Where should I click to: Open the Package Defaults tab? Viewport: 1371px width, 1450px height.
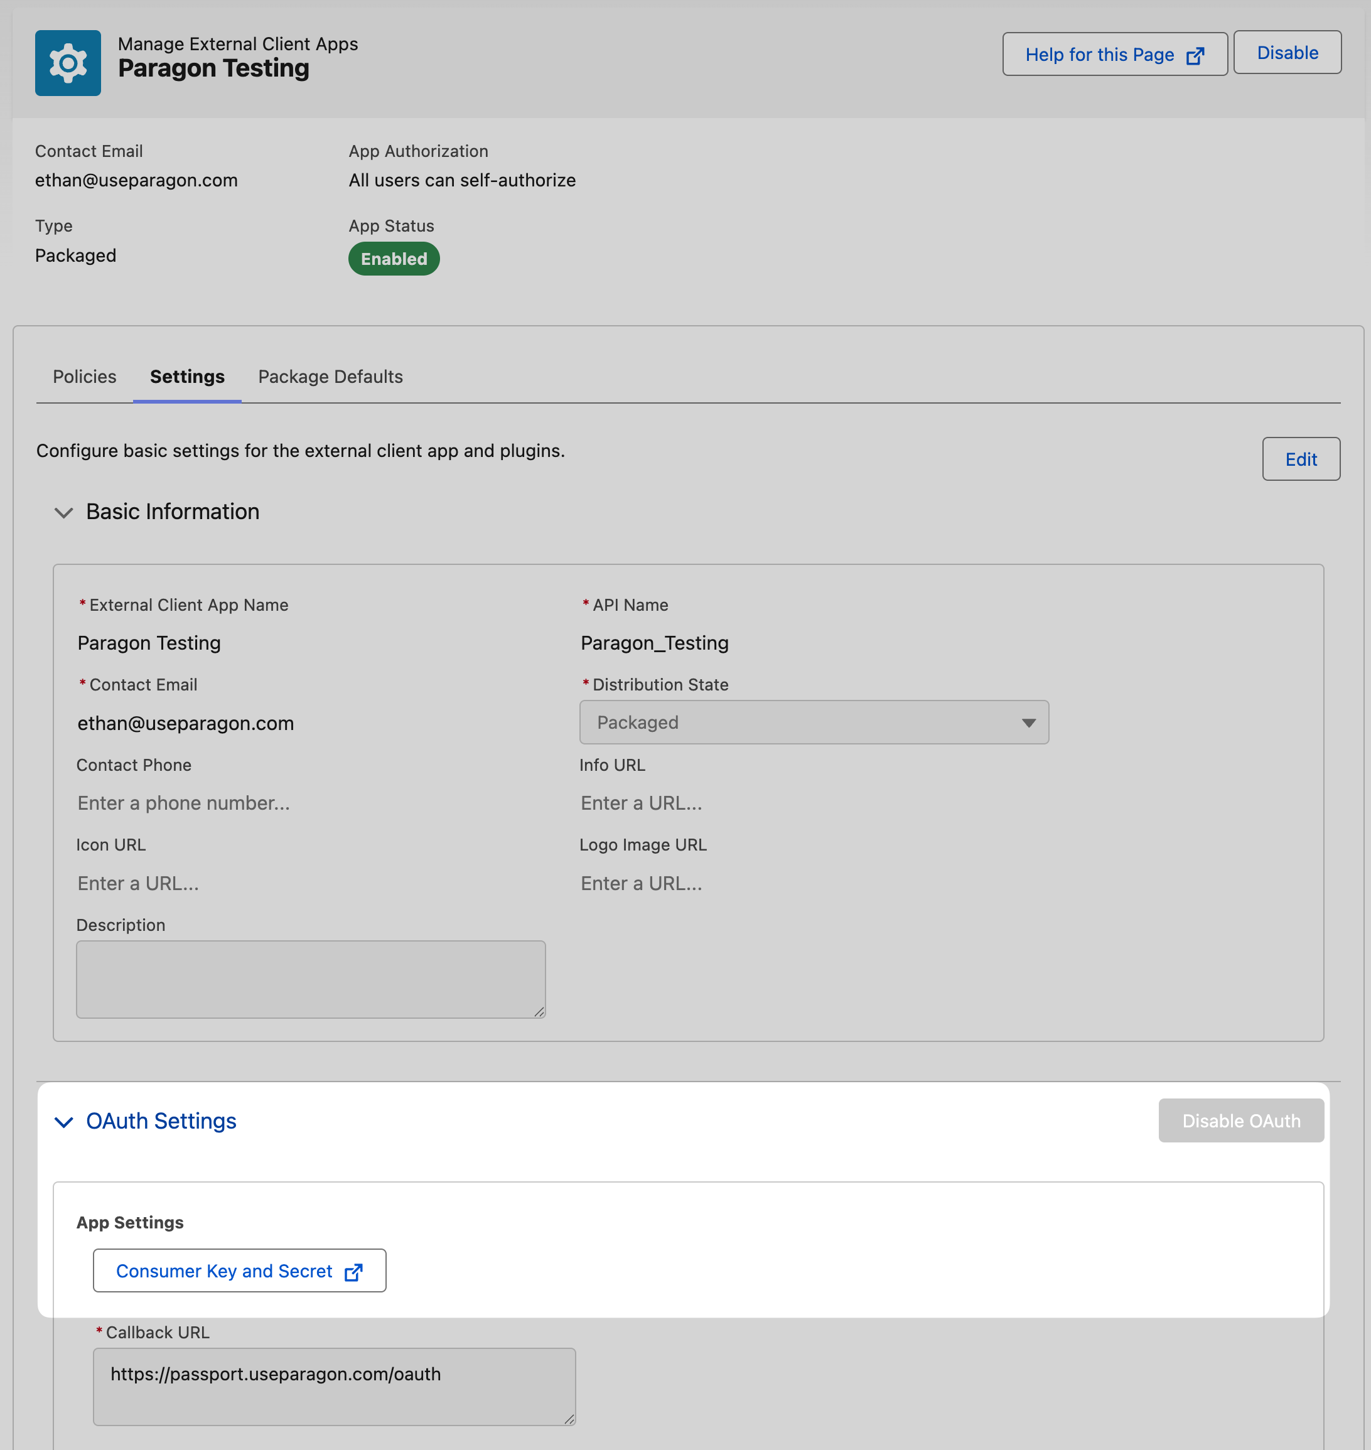coord(330,377)
